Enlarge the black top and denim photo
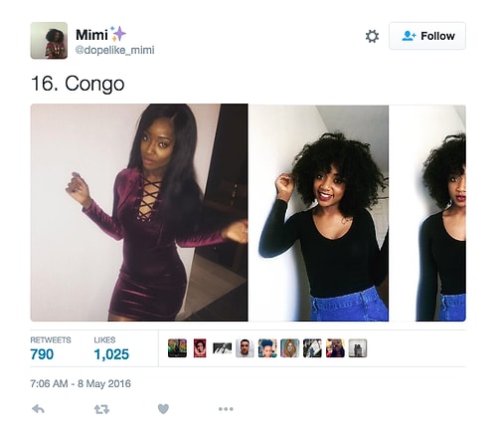Image resolution: width=497 pixels, height=441 pixels. (x=319, y=213)
